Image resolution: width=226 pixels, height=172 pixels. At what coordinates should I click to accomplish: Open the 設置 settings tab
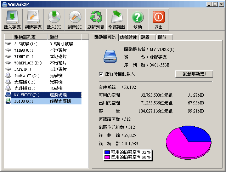pos(147,38)
